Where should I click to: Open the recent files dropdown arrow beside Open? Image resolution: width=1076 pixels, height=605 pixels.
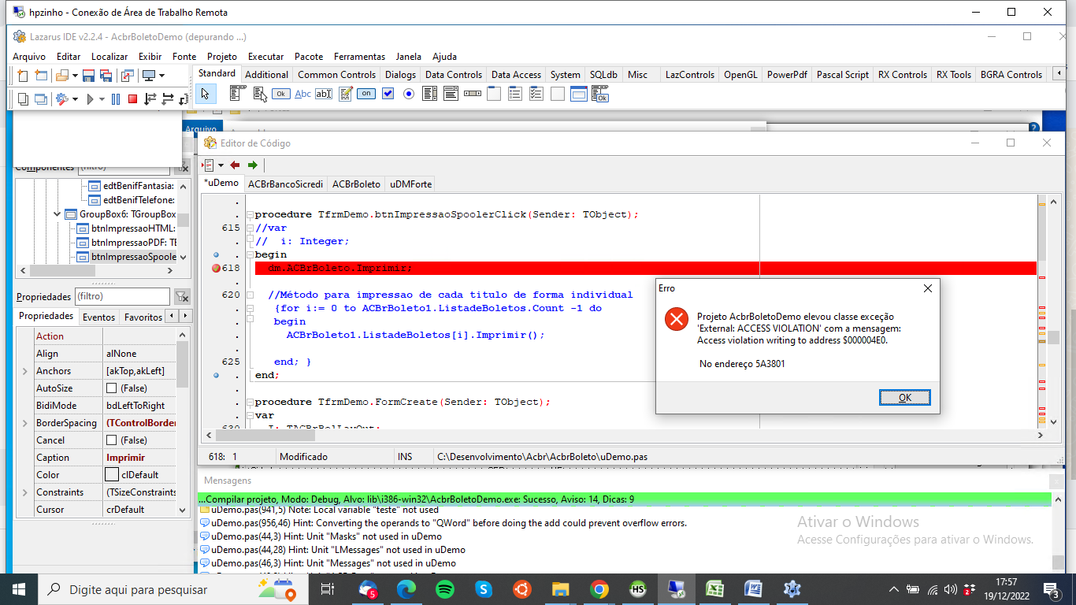pyautogui.click(x=75, y=76)
